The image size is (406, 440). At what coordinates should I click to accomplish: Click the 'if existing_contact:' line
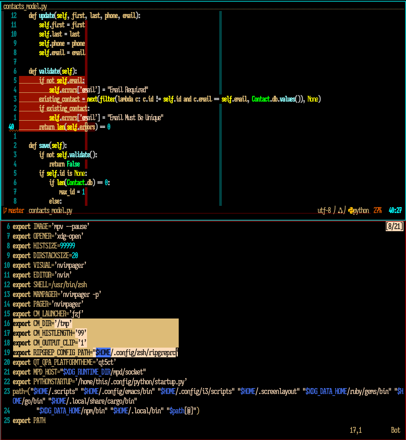pos(64,108)
